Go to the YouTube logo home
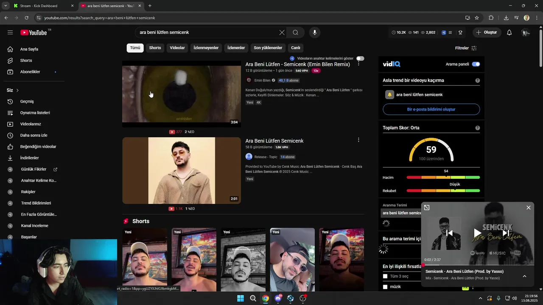 tap(34, 33)
